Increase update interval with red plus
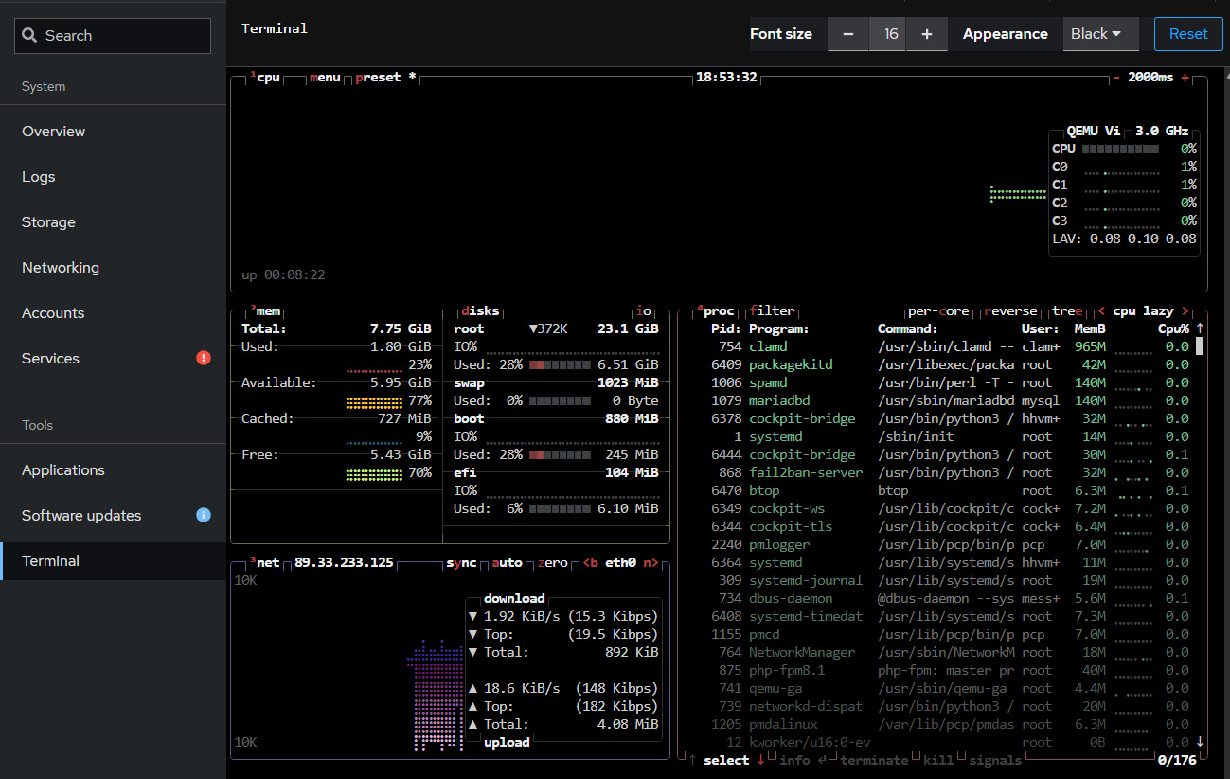The height and width of the screenshot is (779, 1230). [x=1185, y=78]
